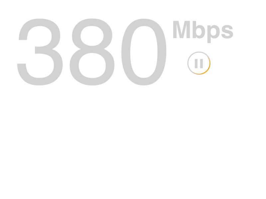Stop the test with the round button
The height and width of the screenshot is (199, 266).
point(199,63)
